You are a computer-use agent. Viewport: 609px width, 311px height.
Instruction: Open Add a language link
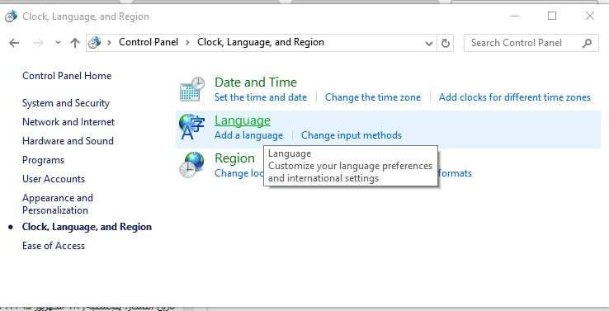(248, 135)
